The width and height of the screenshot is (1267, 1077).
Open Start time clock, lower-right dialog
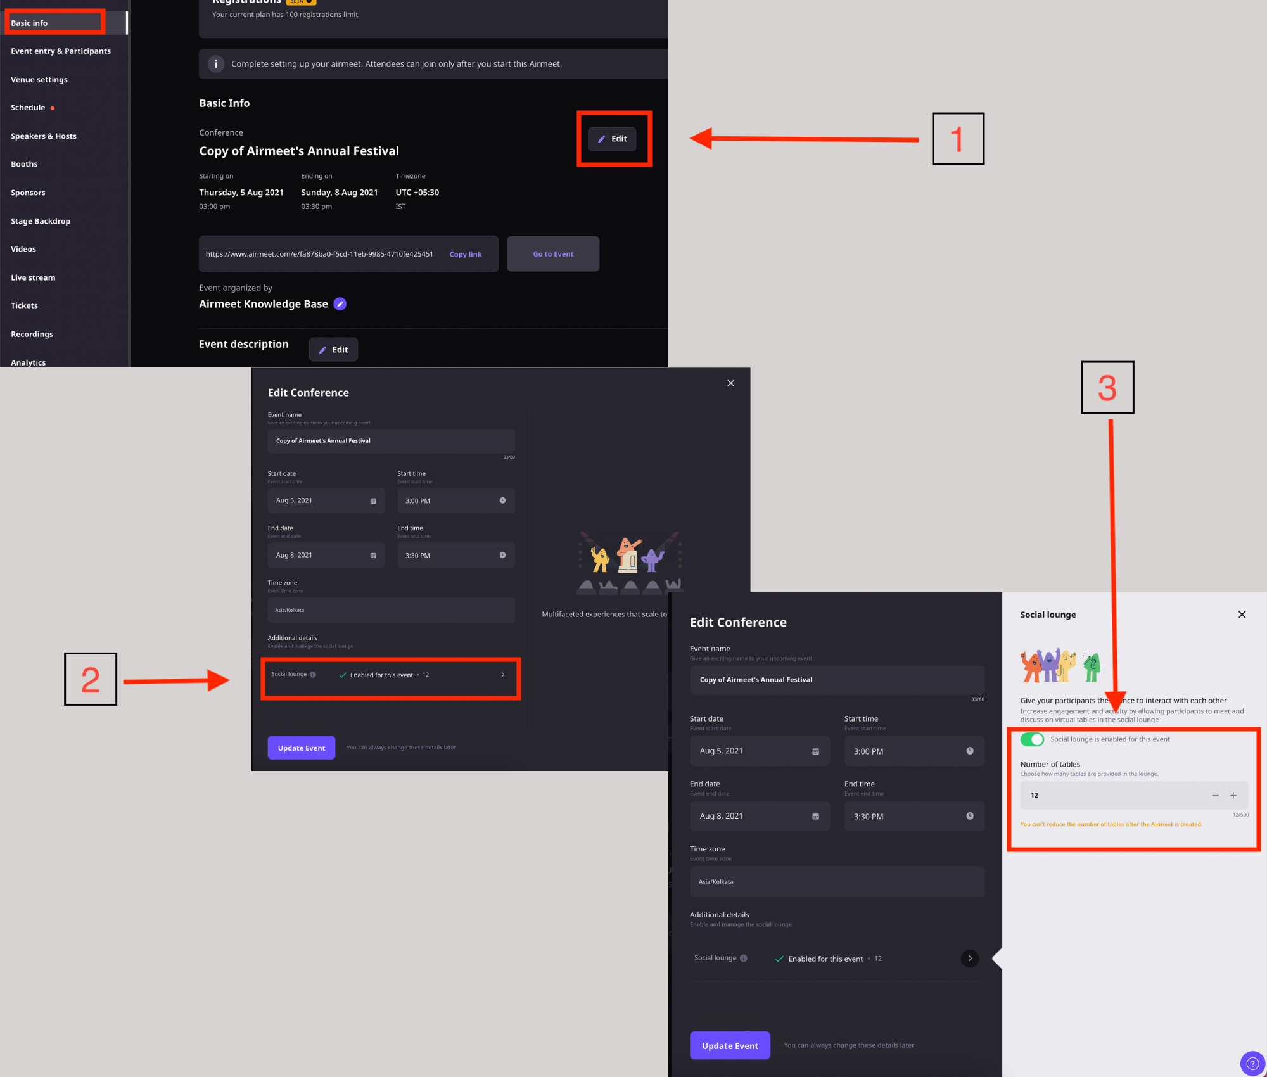coord(970,751)
